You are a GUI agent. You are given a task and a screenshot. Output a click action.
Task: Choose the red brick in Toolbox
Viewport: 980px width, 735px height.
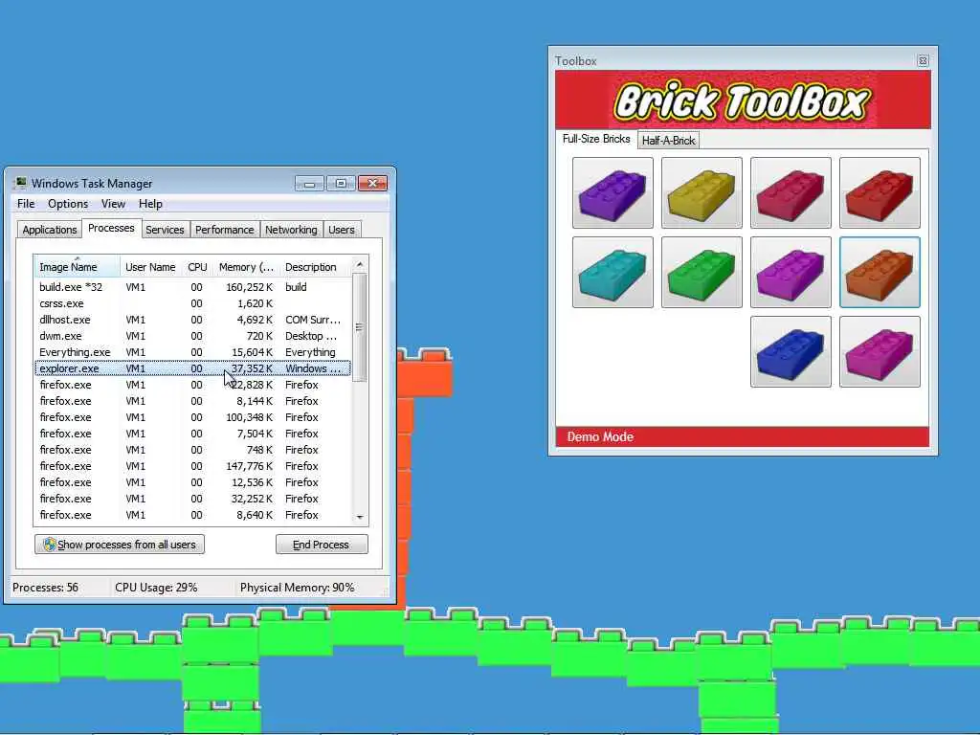880,192
